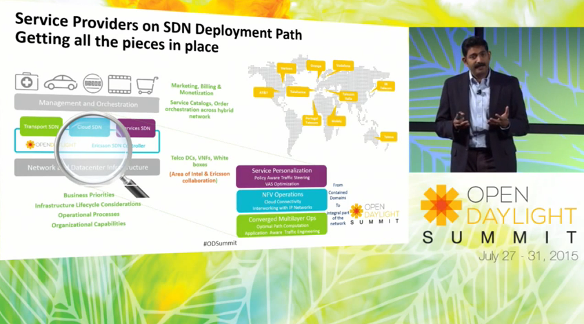Image resolution: width=584 pixels, height=324 pixels.
Task: Click the film strip icon
Action: point(119,84)
